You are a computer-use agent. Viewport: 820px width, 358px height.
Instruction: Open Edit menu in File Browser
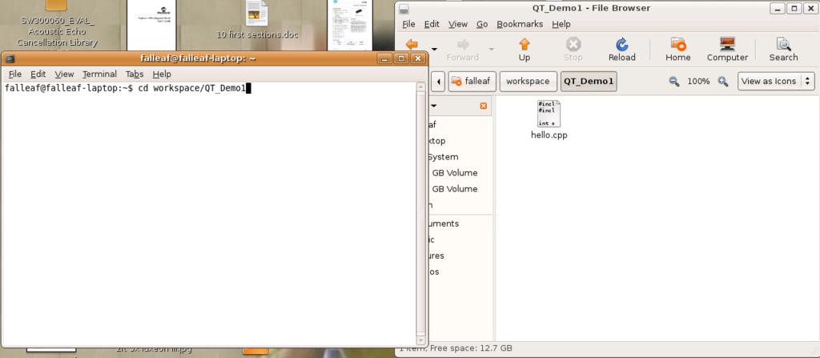pos(432,24)
